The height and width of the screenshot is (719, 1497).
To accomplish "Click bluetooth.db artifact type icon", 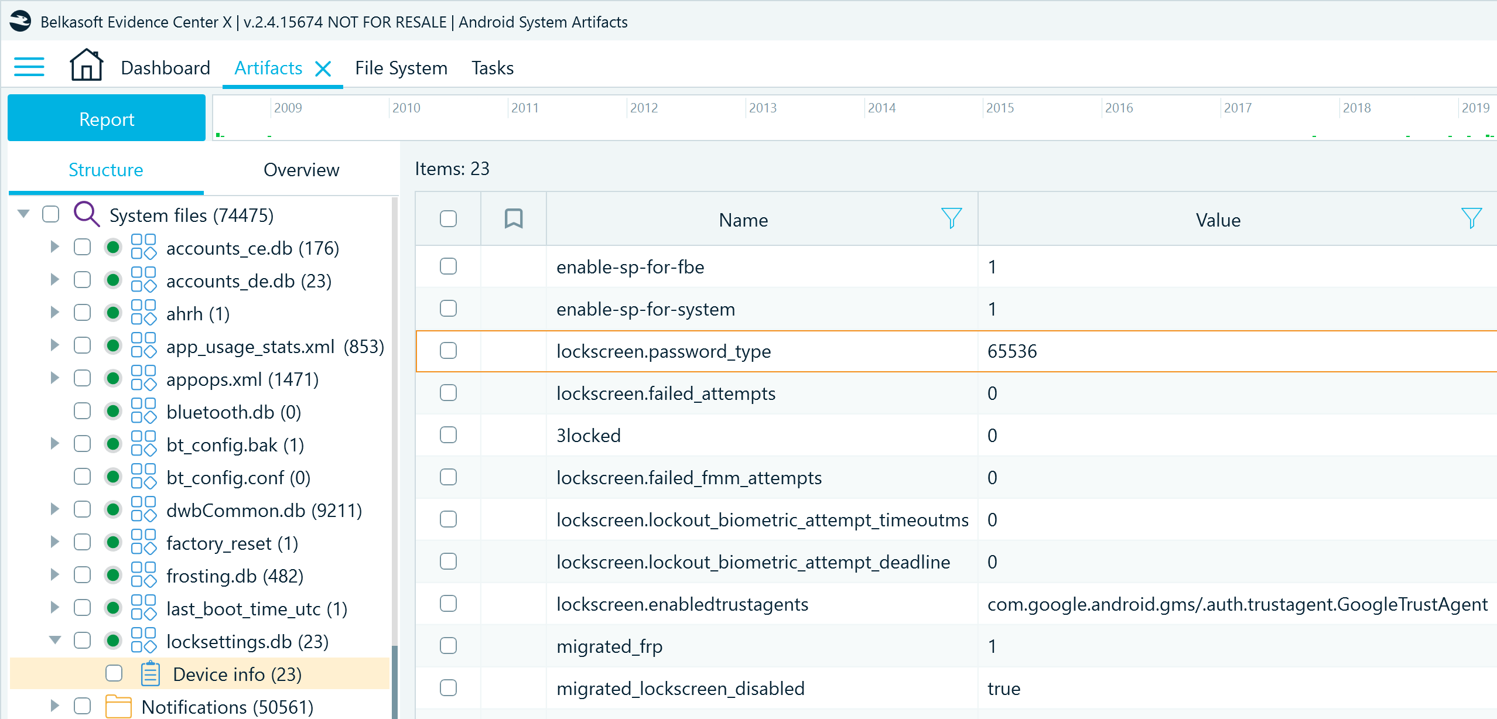I will [x=143, y=411].
